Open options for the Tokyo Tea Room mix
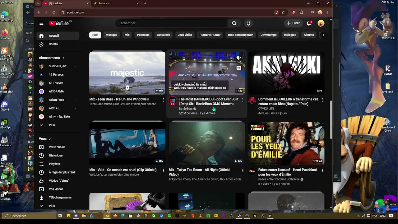398x224 pixels. 243,170
